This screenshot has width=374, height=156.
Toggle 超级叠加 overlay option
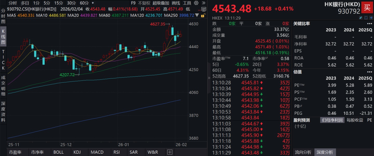(x=161, y=3)
